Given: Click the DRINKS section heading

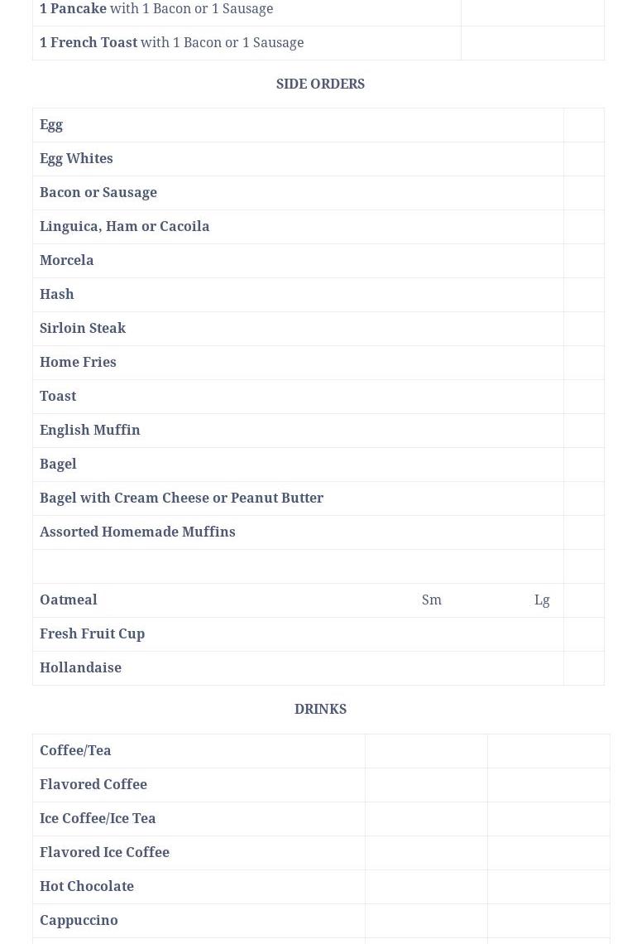Looking at the screenshot, I should 320,709.
